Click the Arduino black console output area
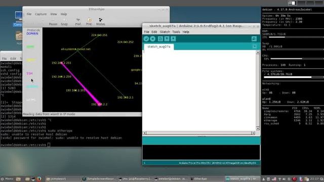Screen dimensions: 324x182 tap(201, 152)
